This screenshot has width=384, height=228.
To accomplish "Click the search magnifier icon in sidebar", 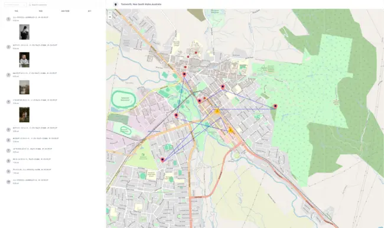I will coord(30,5).
